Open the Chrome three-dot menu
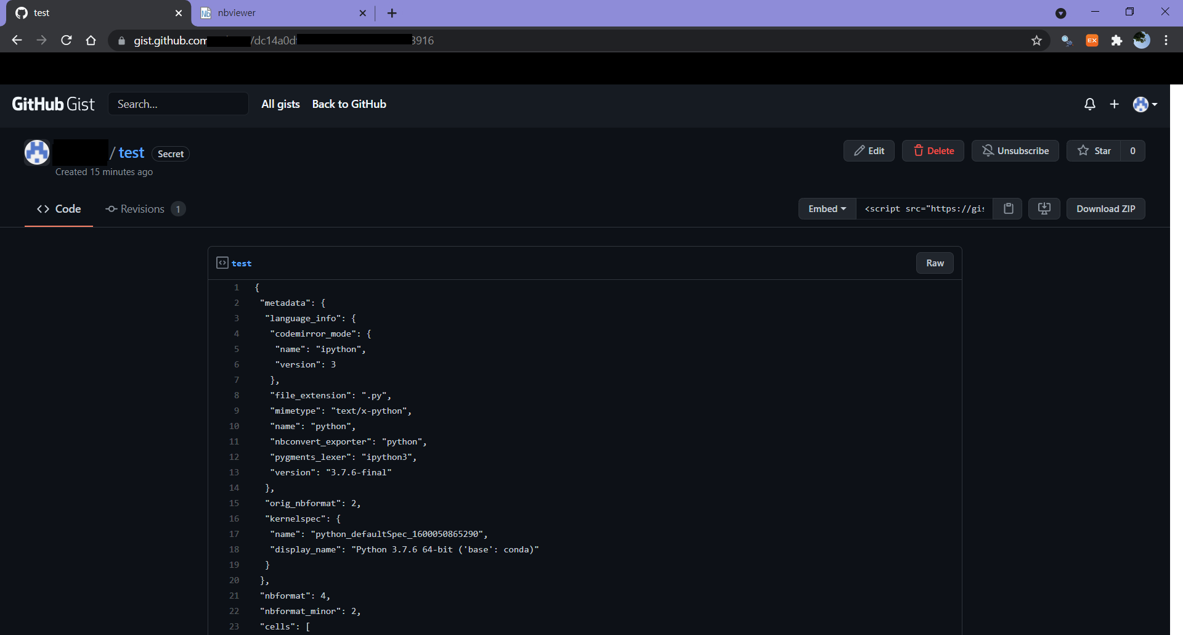Viewport: 1183px width, 635px height. click(1166, 40)
